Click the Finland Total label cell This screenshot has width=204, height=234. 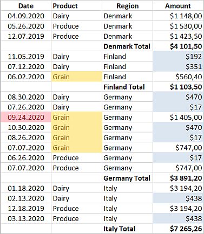127,87
